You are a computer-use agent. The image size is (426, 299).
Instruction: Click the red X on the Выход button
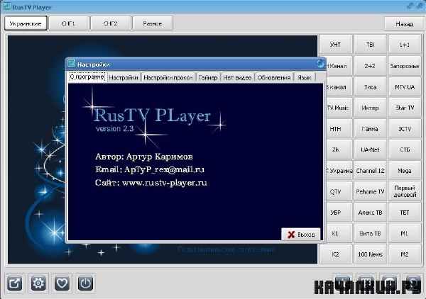(291, 235)
